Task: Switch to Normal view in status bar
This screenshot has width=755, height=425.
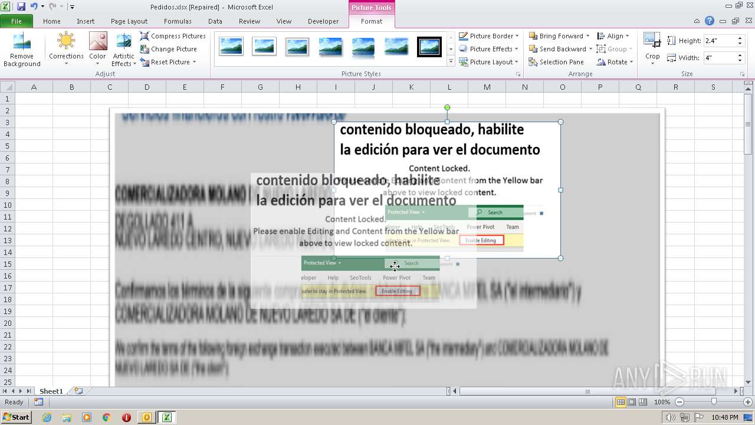Action: [x=621, y=402]
